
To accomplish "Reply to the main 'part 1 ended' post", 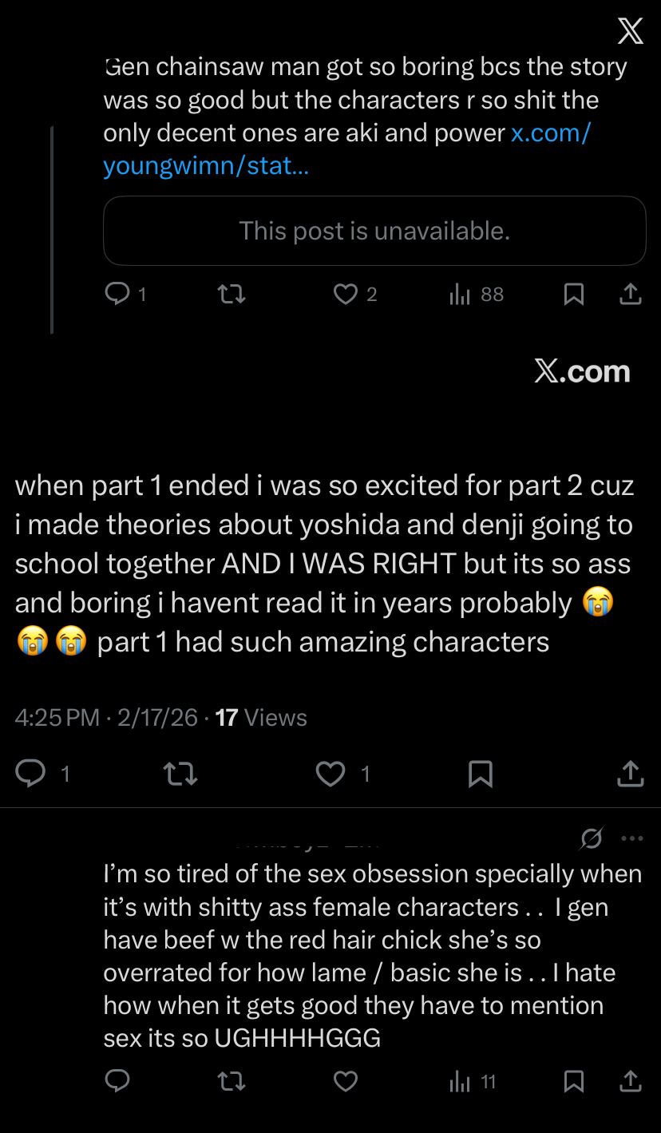I will click(31, 773).
